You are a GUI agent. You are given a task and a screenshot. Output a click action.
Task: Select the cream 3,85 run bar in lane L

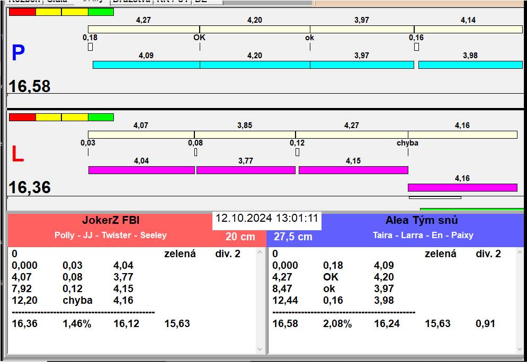(245, 134)
